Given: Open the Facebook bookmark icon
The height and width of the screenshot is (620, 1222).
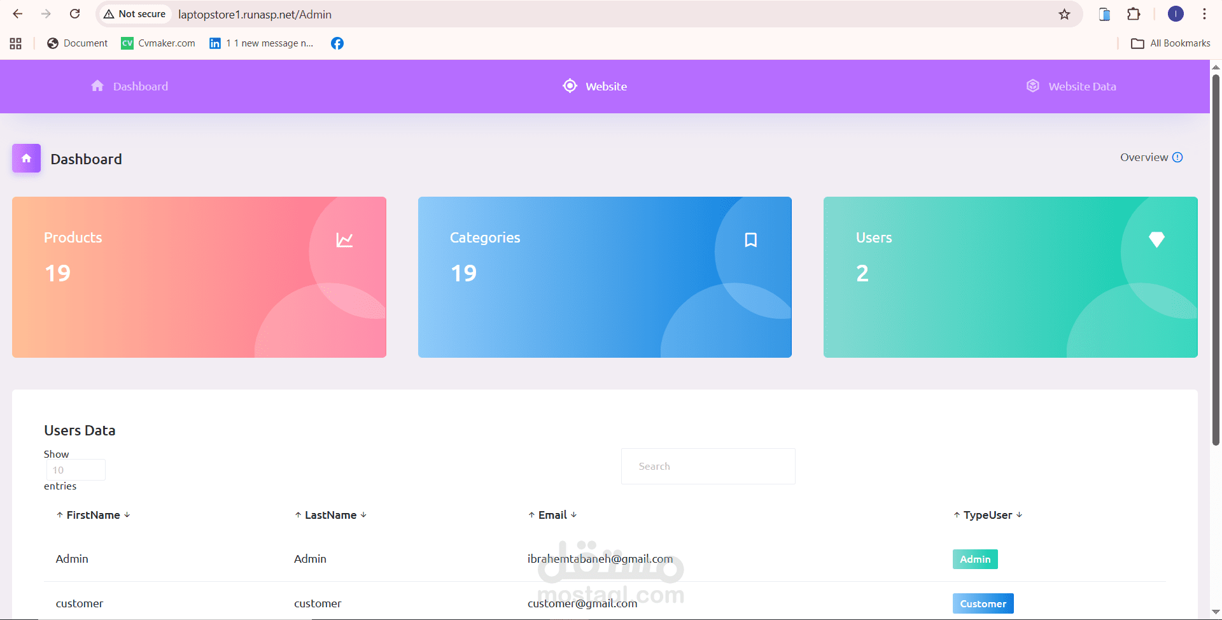Looking at the screenshot, I should [x=337, y=43].
